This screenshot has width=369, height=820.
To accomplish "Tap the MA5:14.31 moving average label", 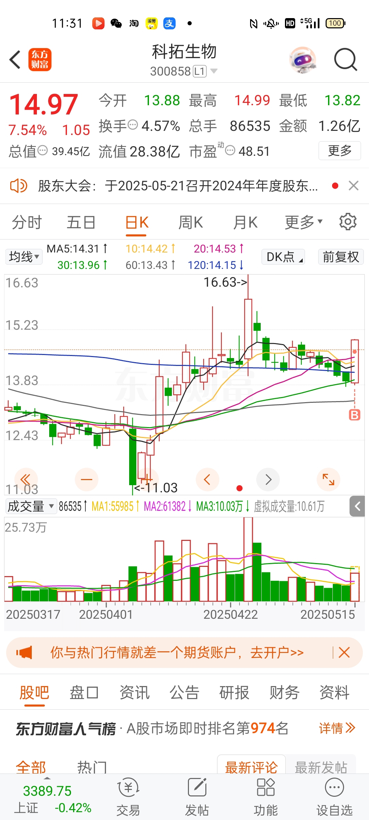I will pos(77,249).
